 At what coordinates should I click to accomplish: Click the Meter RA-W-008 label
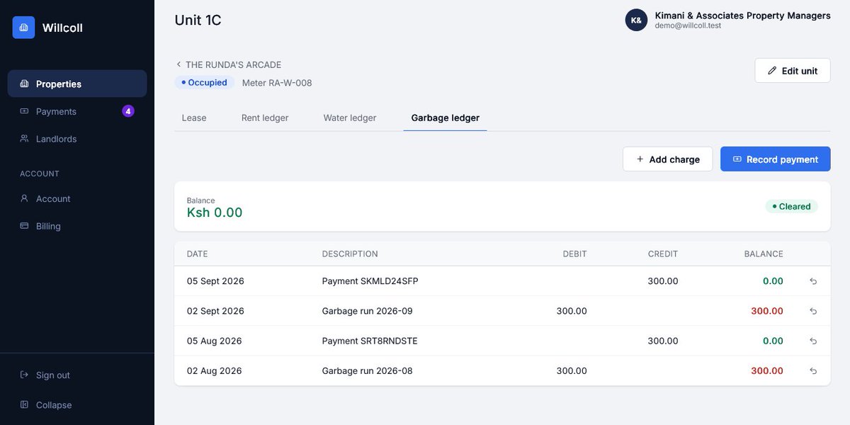tap(277, 83)
